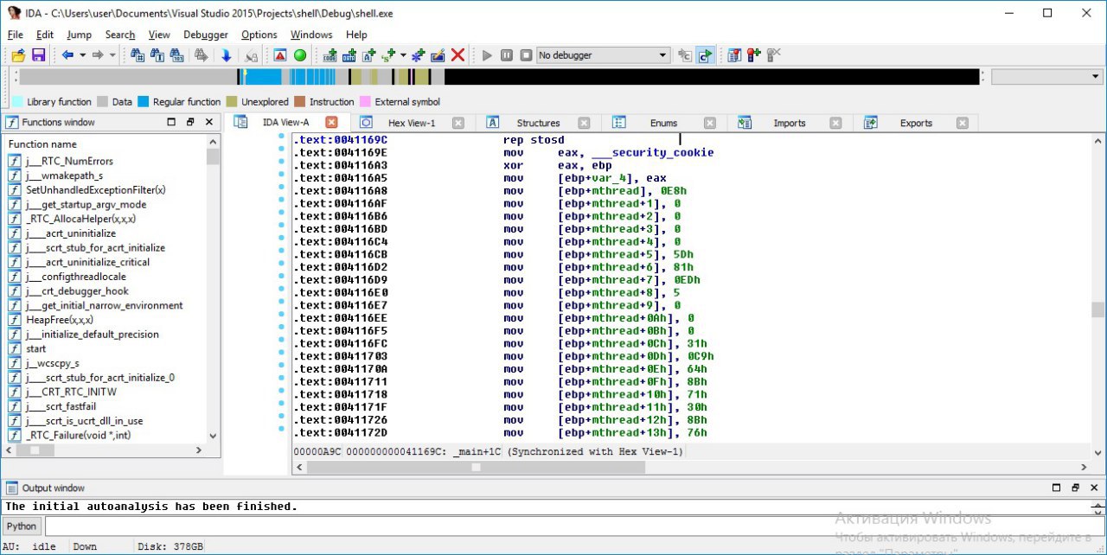Open the empty dropdown beside navigation band
This screenshot has height=555, width=1107.
[1046, 77]
